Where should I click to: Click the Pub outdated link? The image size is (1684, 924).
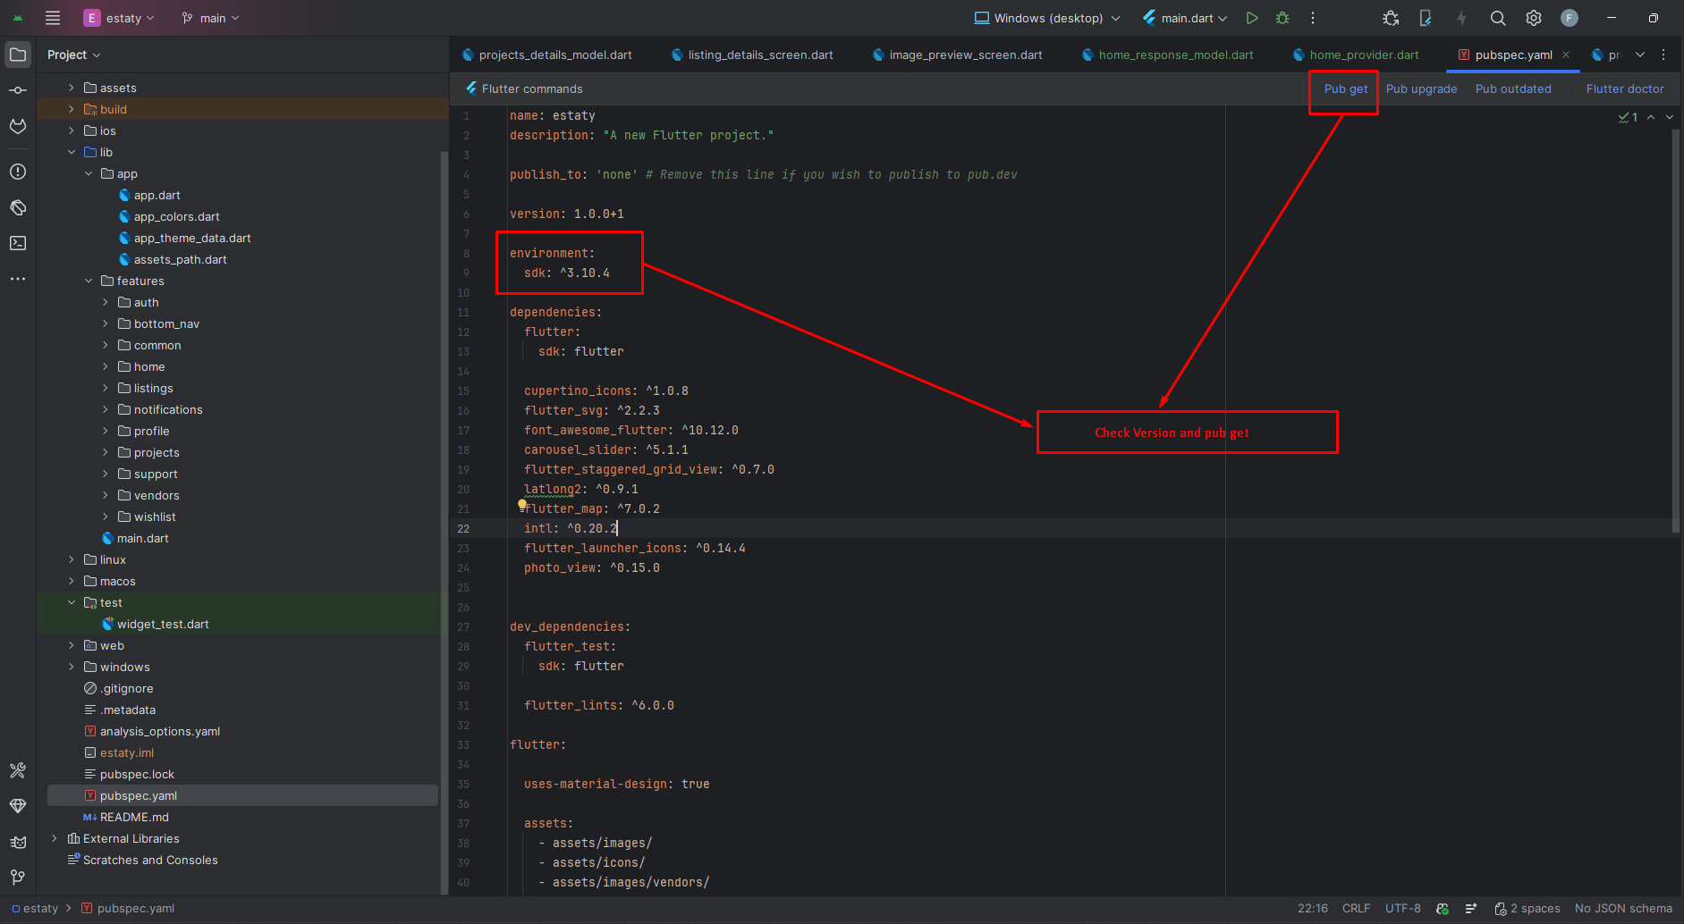click(1513, 88)
